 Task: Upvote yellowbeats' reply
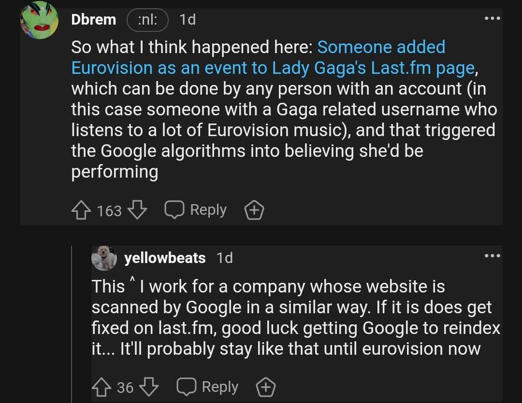point(101,388)
